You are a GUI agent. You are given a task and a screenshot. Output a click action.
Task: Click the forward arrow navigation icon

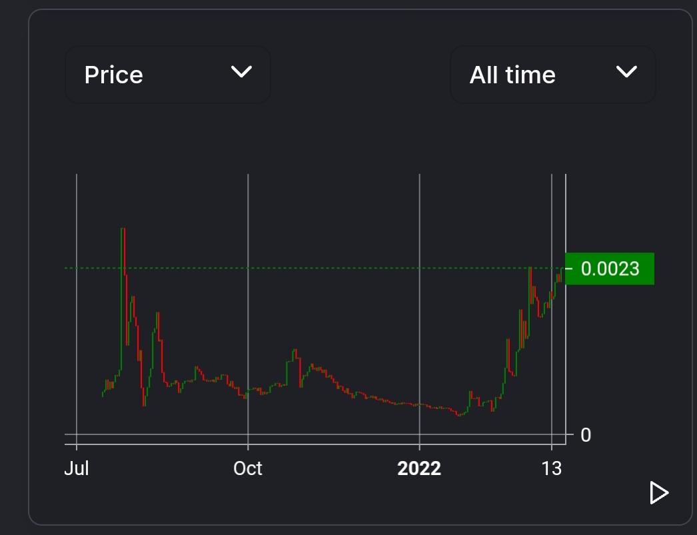click(x=658, y=492)
